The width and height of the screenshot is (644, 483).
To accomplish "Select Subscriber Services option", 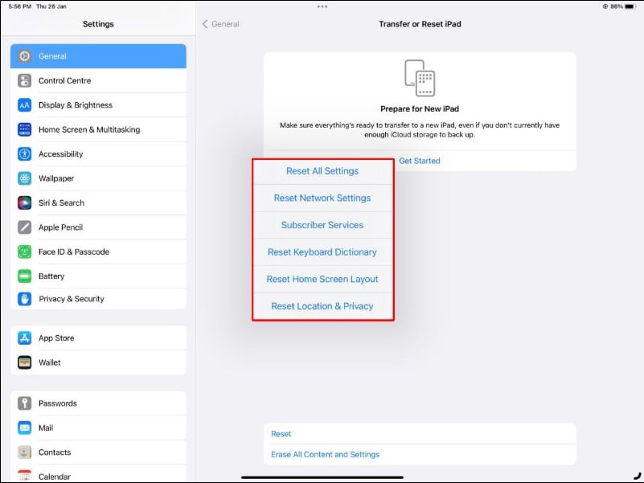I will click(x=322, y=225).
